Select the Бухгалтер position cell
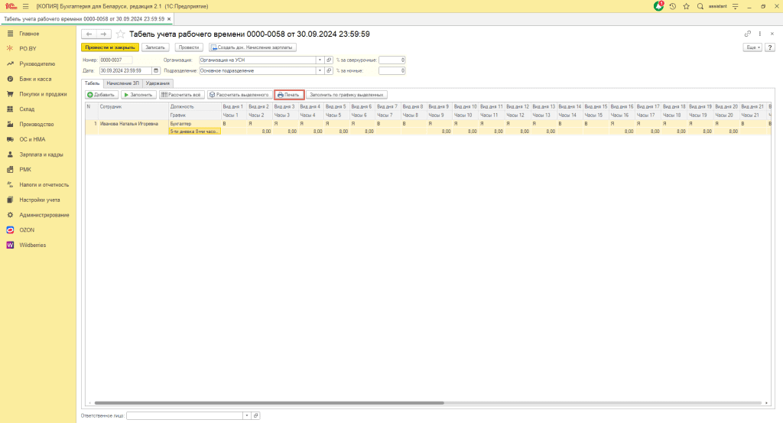Image resolution: width=783 pixels, height=423 pixels. [x=195, y=124]
